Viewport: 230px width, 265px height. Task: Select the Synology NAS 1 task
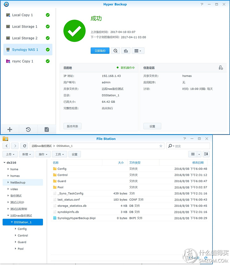coord(28,49)
